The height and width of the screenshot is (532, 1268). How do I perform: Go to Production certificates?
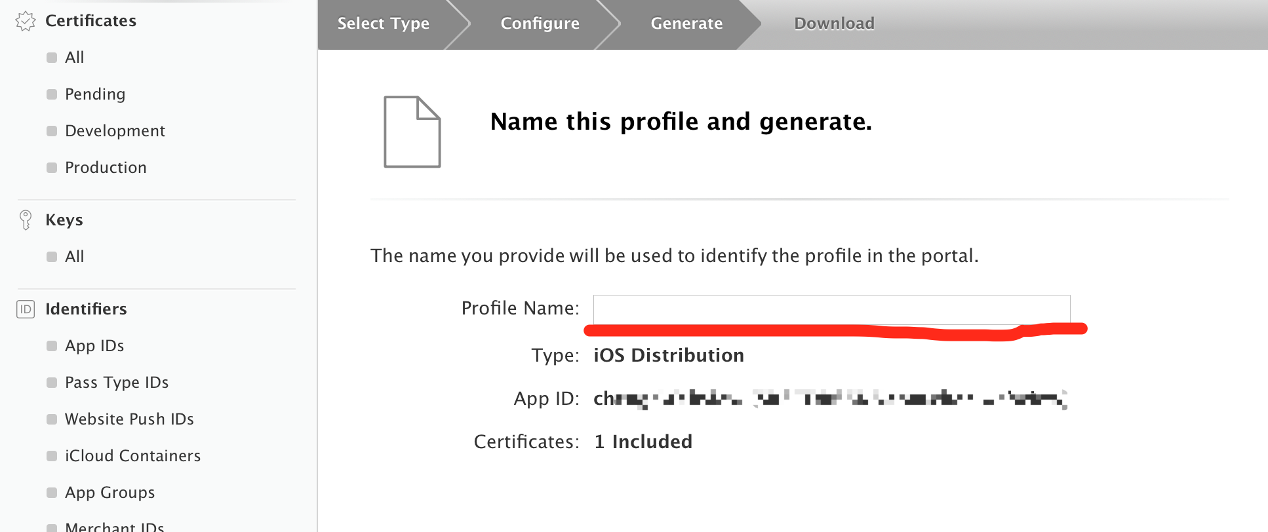tap(106, 168)
